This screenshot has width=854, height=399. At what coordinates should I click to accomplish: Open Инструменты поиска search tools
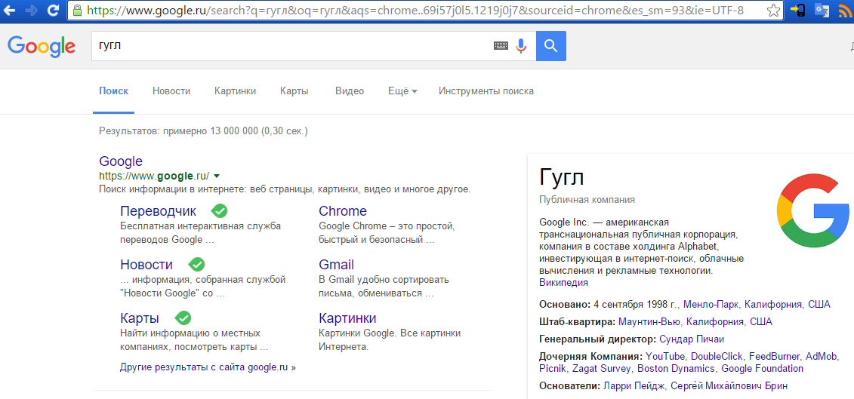pos(486,91)
